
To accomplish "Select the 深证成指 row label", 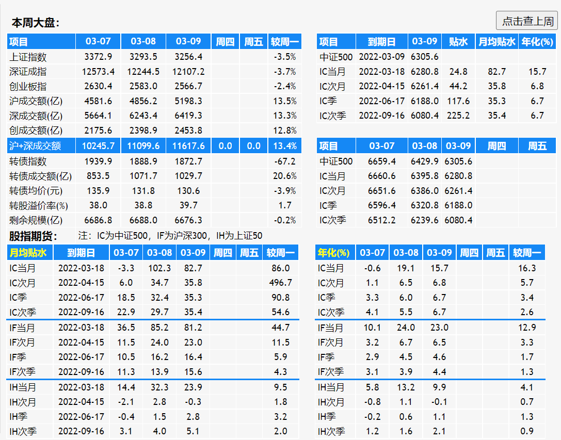I will coord(28,72).
